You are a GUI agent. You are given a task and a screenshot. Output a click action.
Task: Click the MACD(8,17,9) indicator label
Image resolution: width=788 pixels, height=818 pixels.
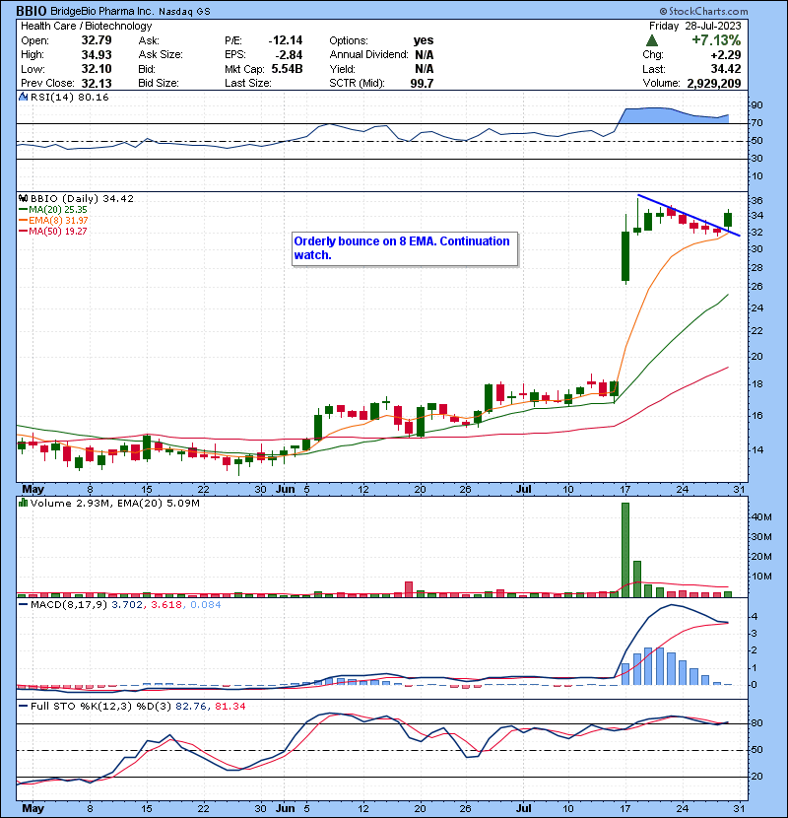point(69,605)
